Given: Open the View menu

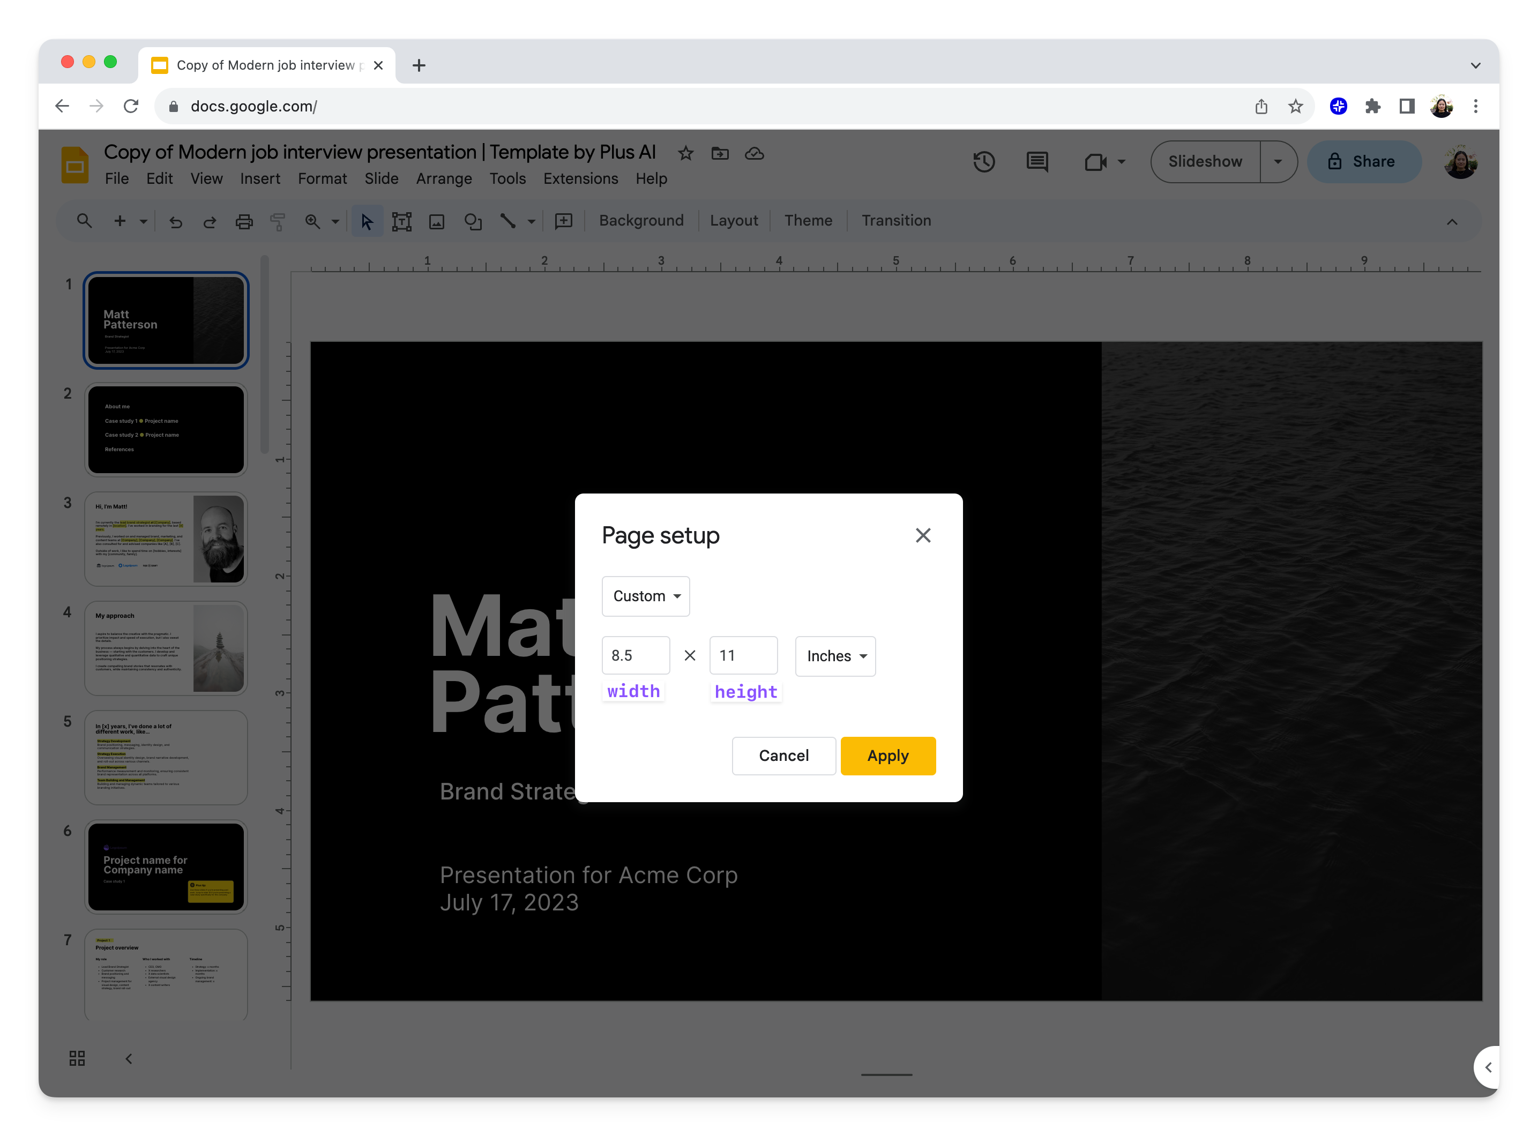Looking at the screenshot, I should pos(206,179).
